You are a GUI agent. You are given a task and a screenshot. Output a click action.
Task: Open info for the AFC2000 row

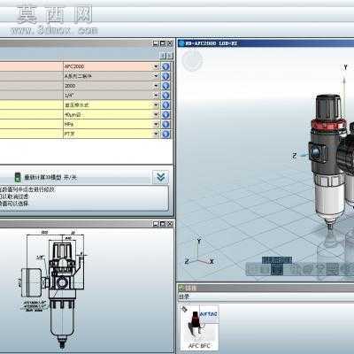pos(165,66)
